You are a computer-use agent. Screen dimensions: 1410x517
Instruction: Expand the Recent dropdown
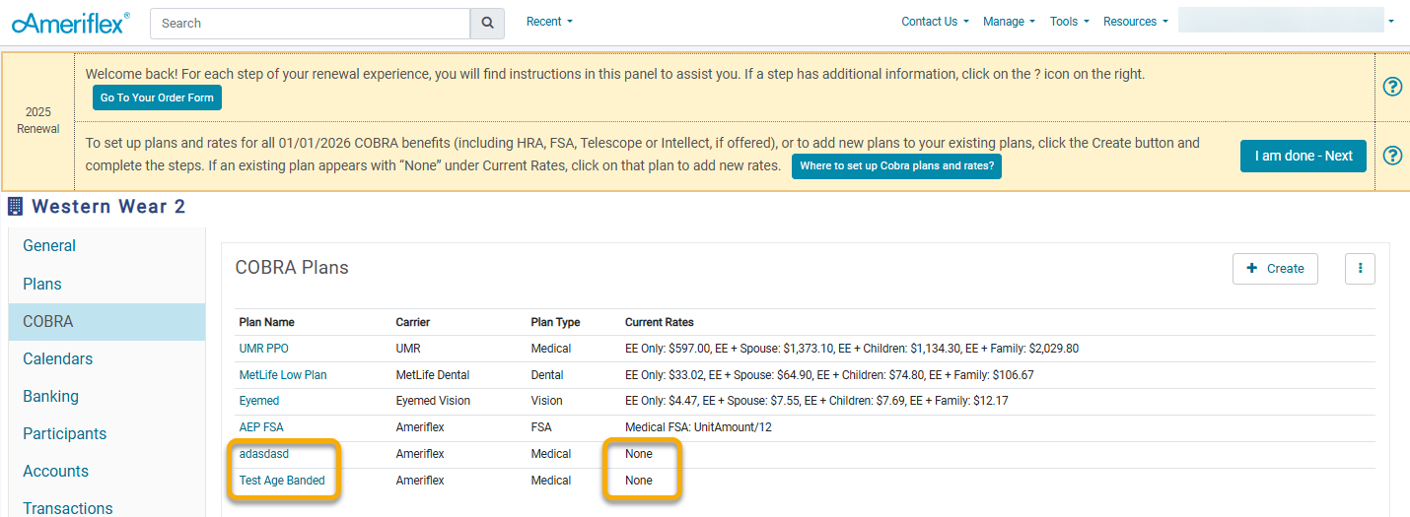[549, 22]
